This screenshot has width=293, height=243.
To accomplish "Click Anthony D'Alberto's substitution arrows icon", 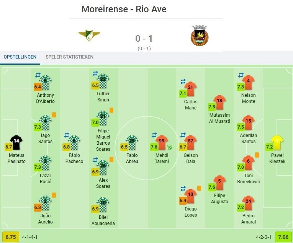I will [x=38, y=75].
